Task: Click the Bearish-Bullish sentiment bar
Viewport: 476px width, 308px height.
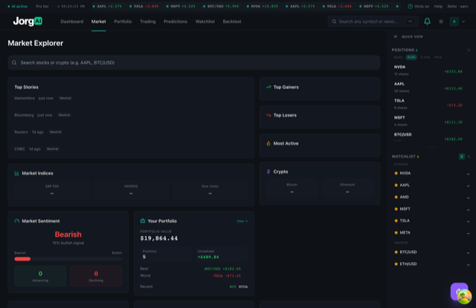Action: [68, 259]
